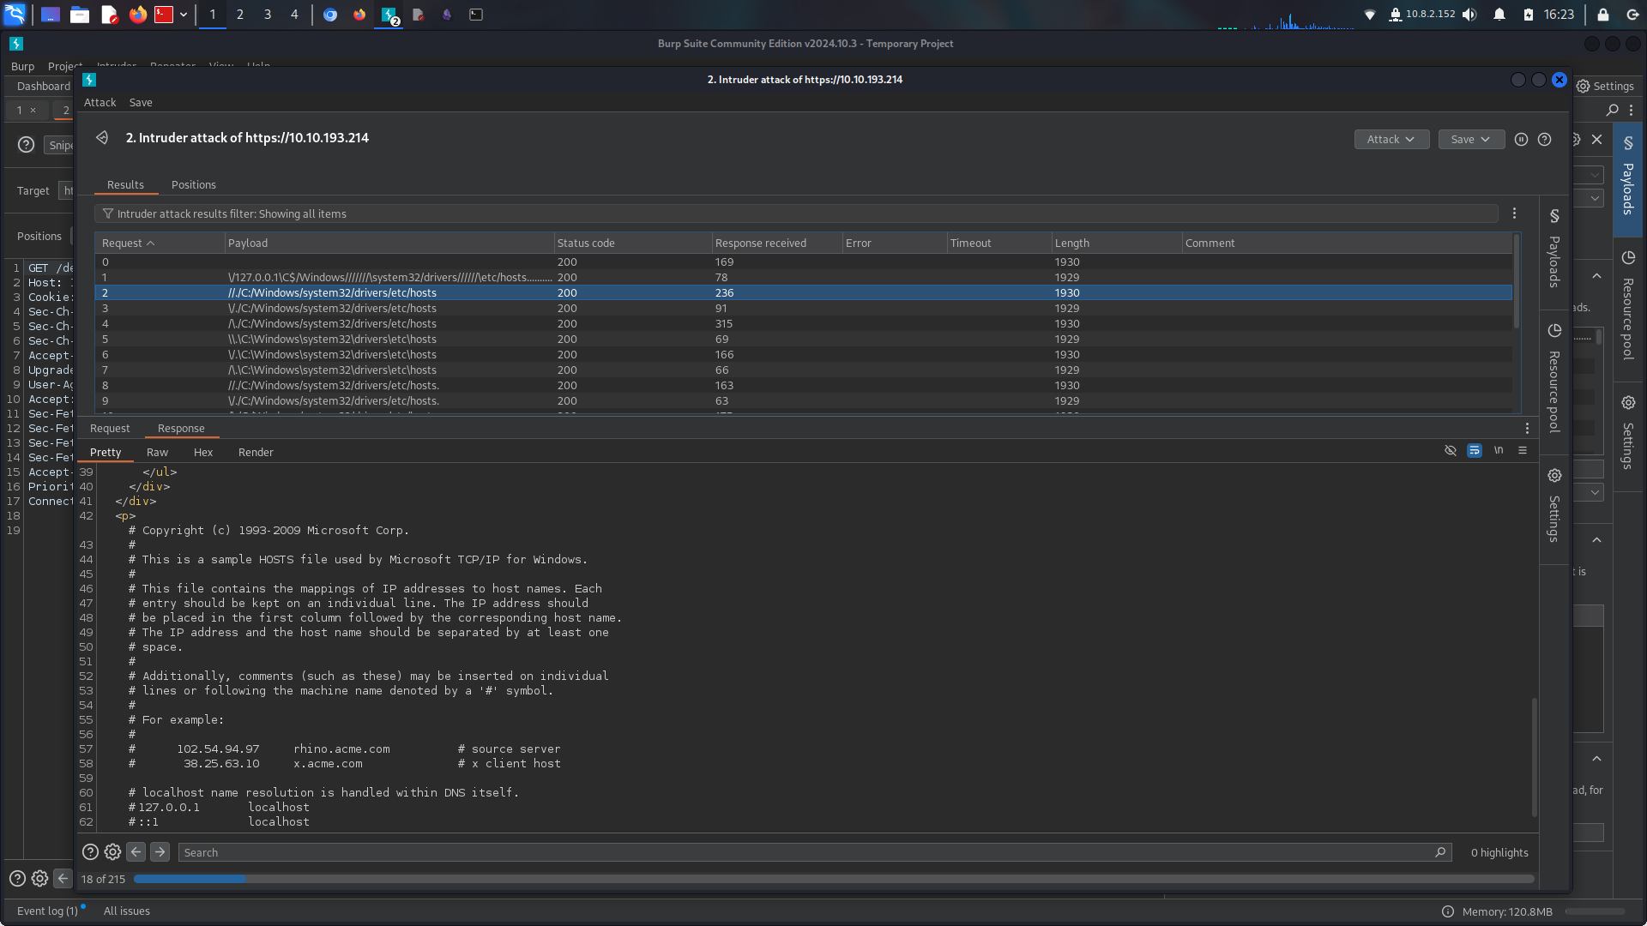This screenshot has height=926, width=1647.
Task: Click the lock screen icon in the top panel
Action: 1602,15
